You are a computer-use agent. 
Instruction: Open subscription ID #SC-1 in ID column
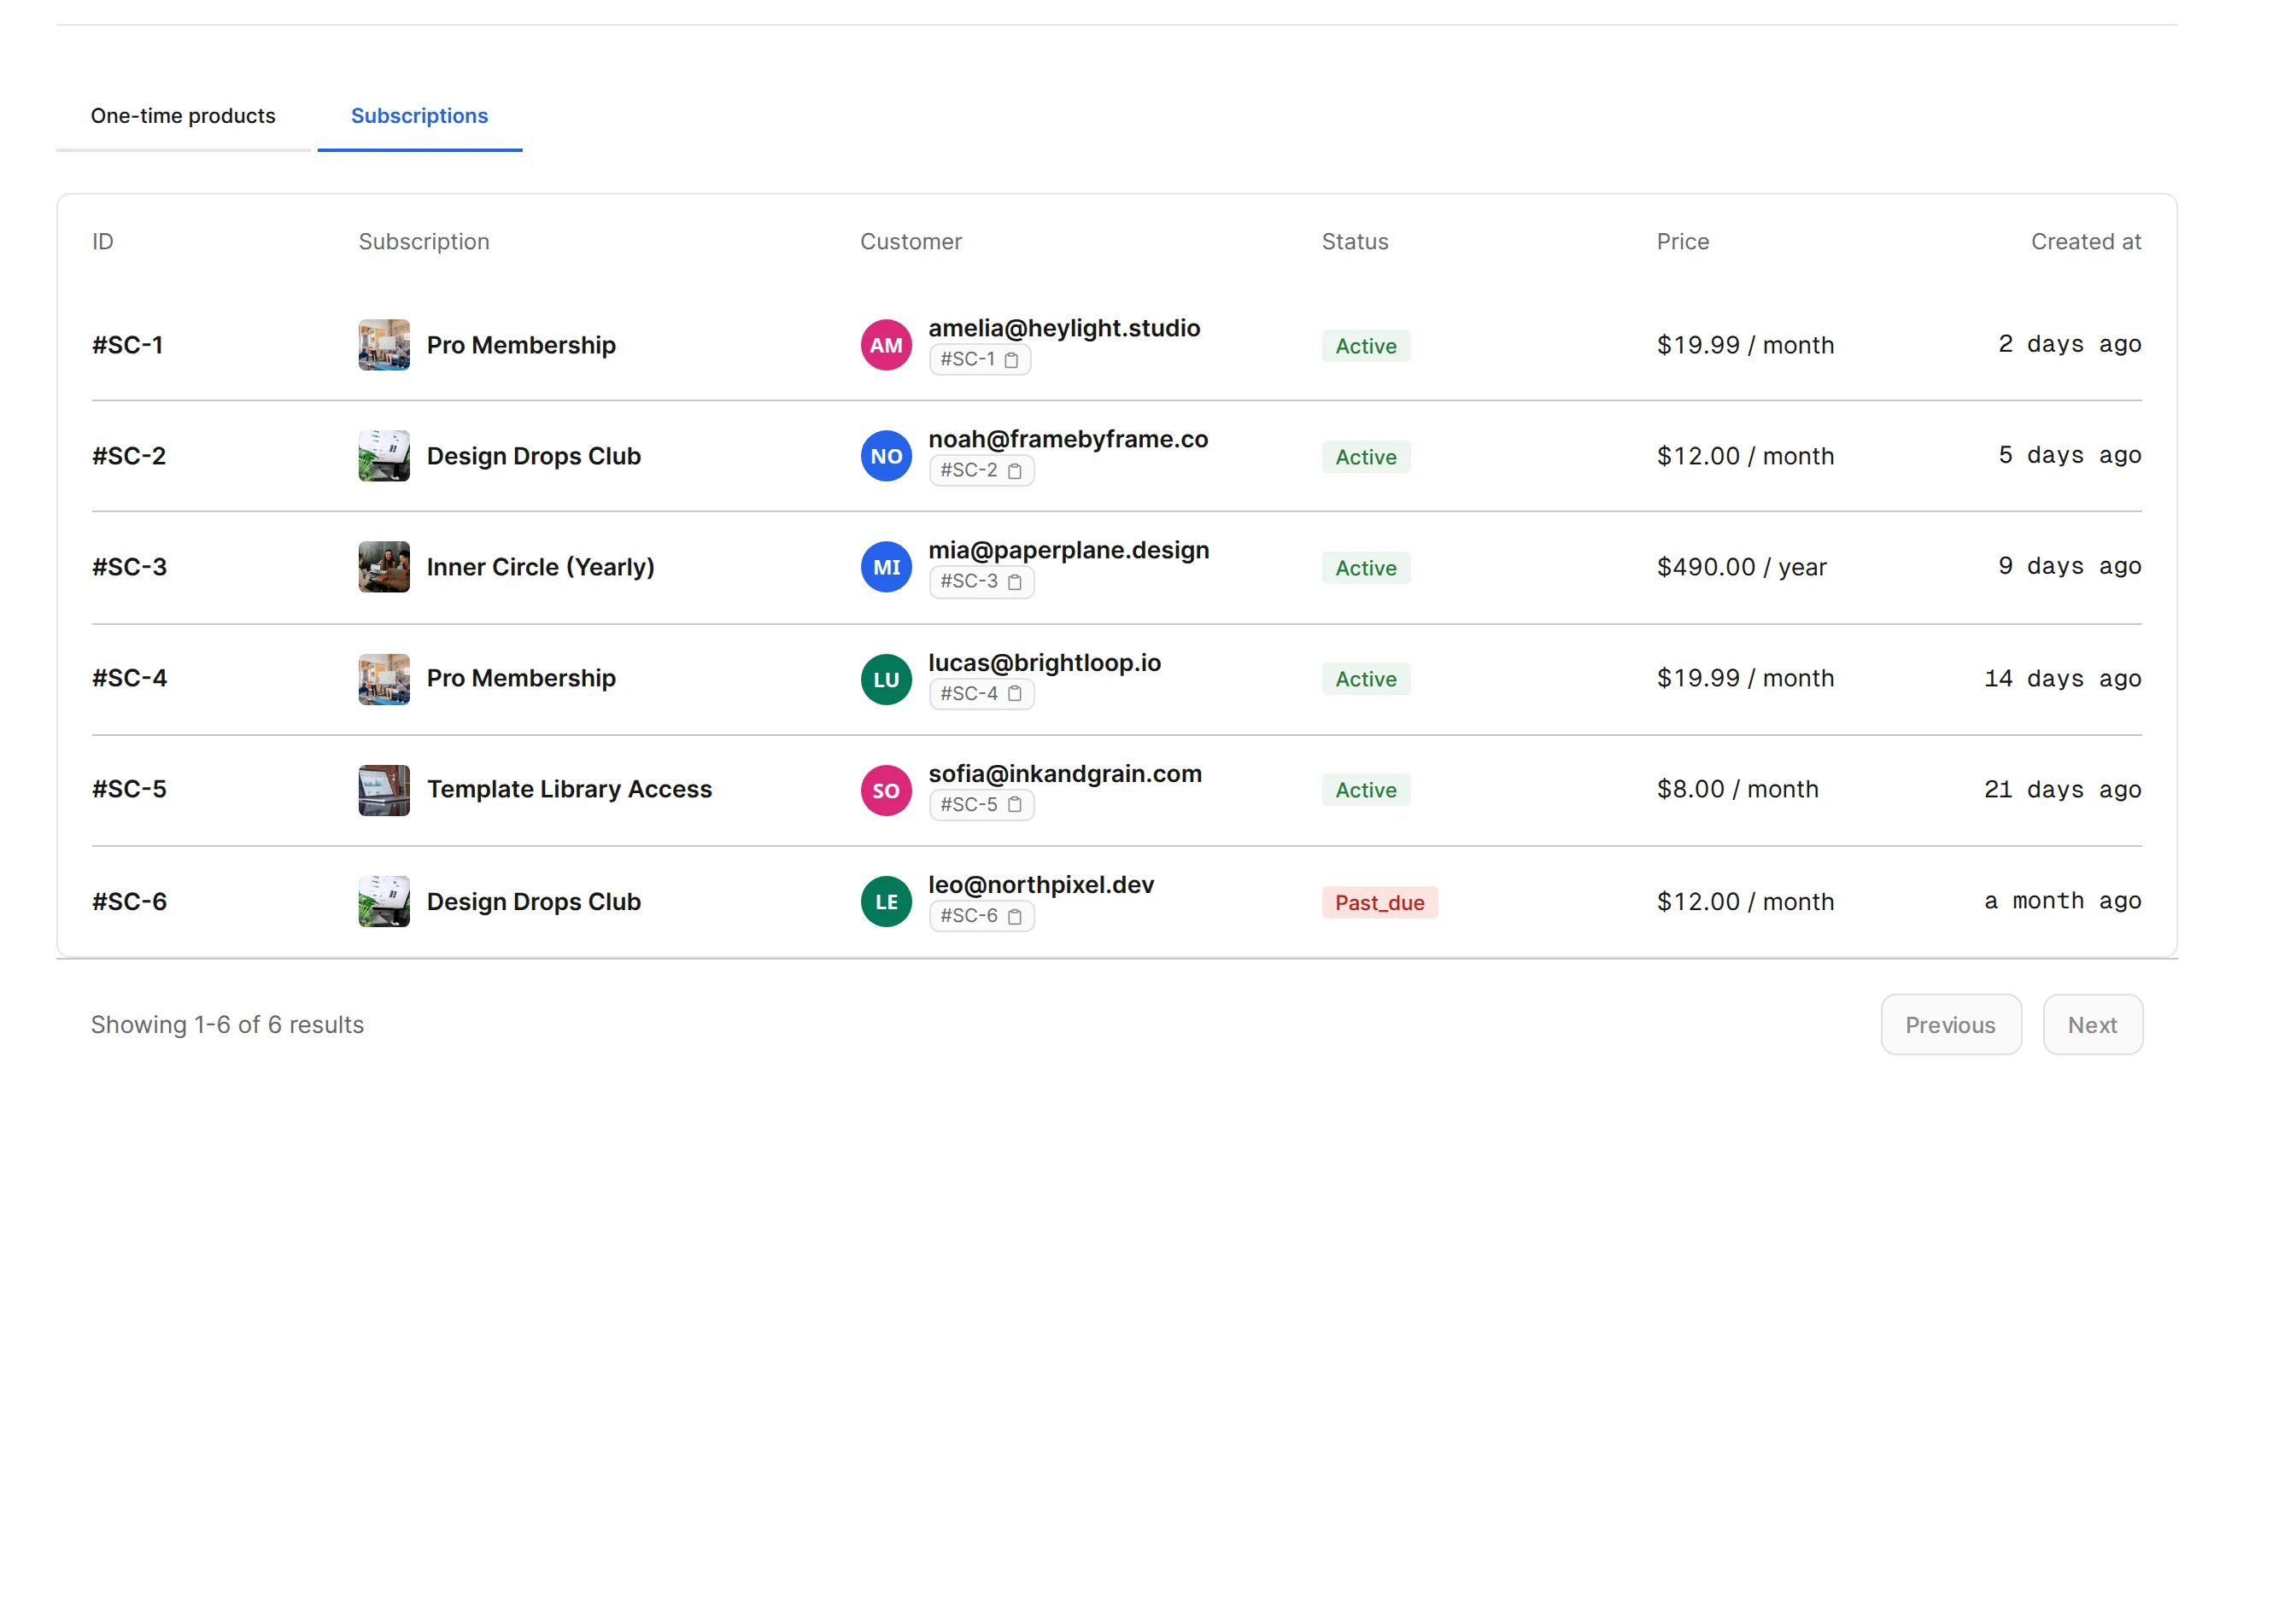[x=128, y=345]
